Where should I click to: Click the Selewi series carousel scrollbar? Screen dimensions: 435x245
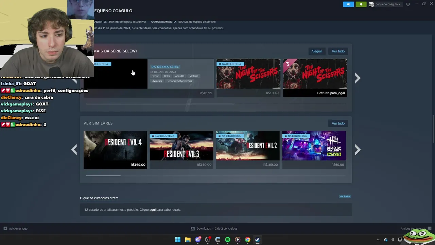click(160, 104)
